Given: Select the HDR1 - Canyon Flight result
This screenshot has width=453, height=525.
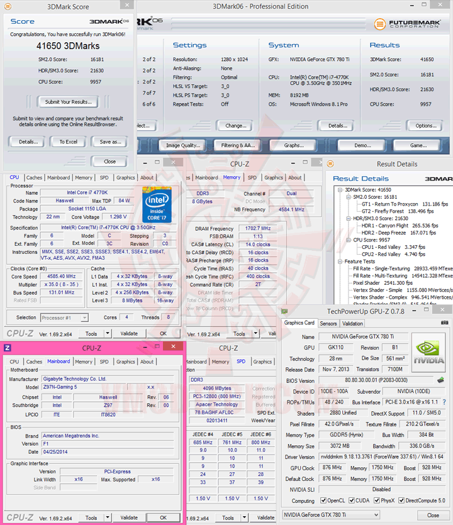Looking at the screenshot, I should [x=400, y=225].
